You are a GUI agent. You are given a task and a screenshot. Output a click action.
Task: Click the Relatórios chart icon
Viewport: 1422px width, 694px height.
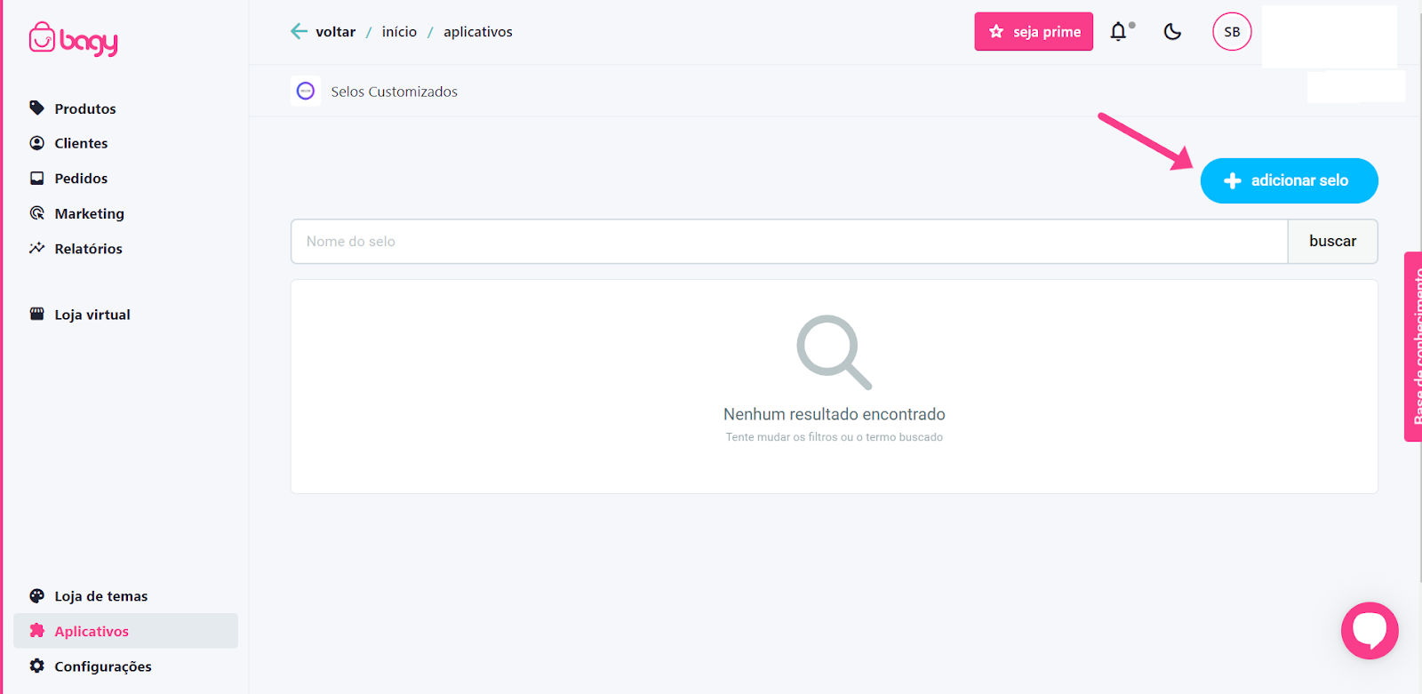point(36,248)
